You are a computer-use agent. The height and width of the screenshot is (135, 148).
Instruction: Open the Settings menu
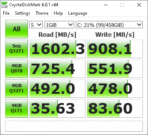pyautogui.click(x=22, y=13)
